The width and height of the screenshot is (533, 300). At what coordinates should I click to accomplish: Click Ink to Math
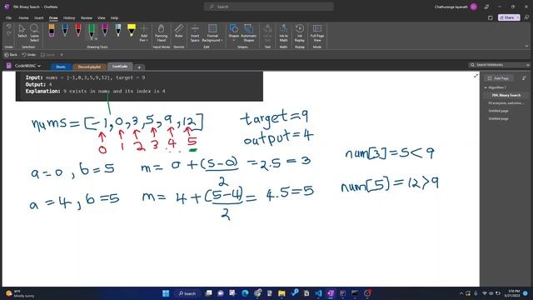283,33
